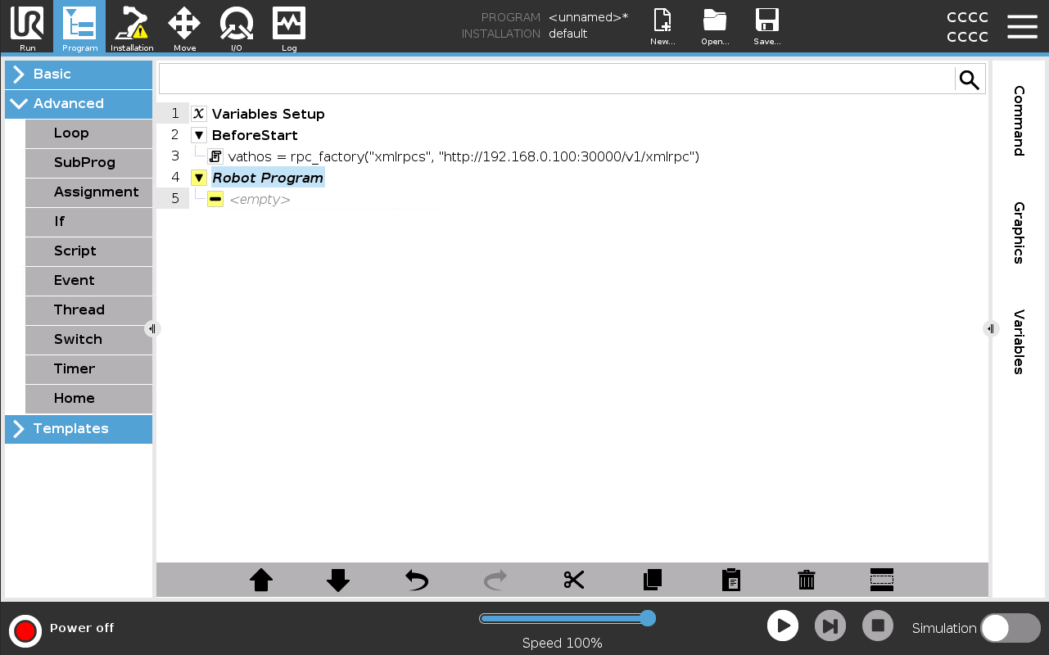The height and width of the screenshot is (655, 1049).
Task: Open the Log screen icon
Action: click(x=288, y=27)
